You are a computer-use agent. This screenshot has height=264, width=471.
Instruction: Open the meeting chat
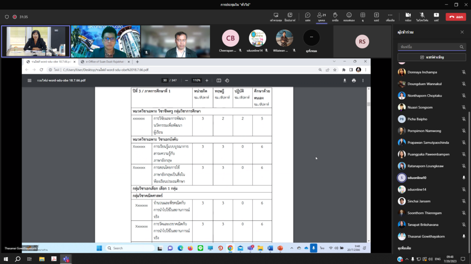point(308,16)
